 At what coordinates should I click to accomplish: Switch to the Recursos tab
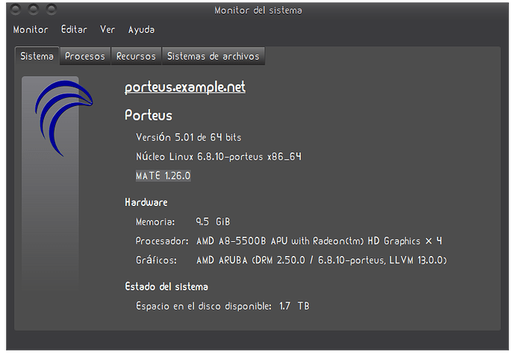[136, 56]
